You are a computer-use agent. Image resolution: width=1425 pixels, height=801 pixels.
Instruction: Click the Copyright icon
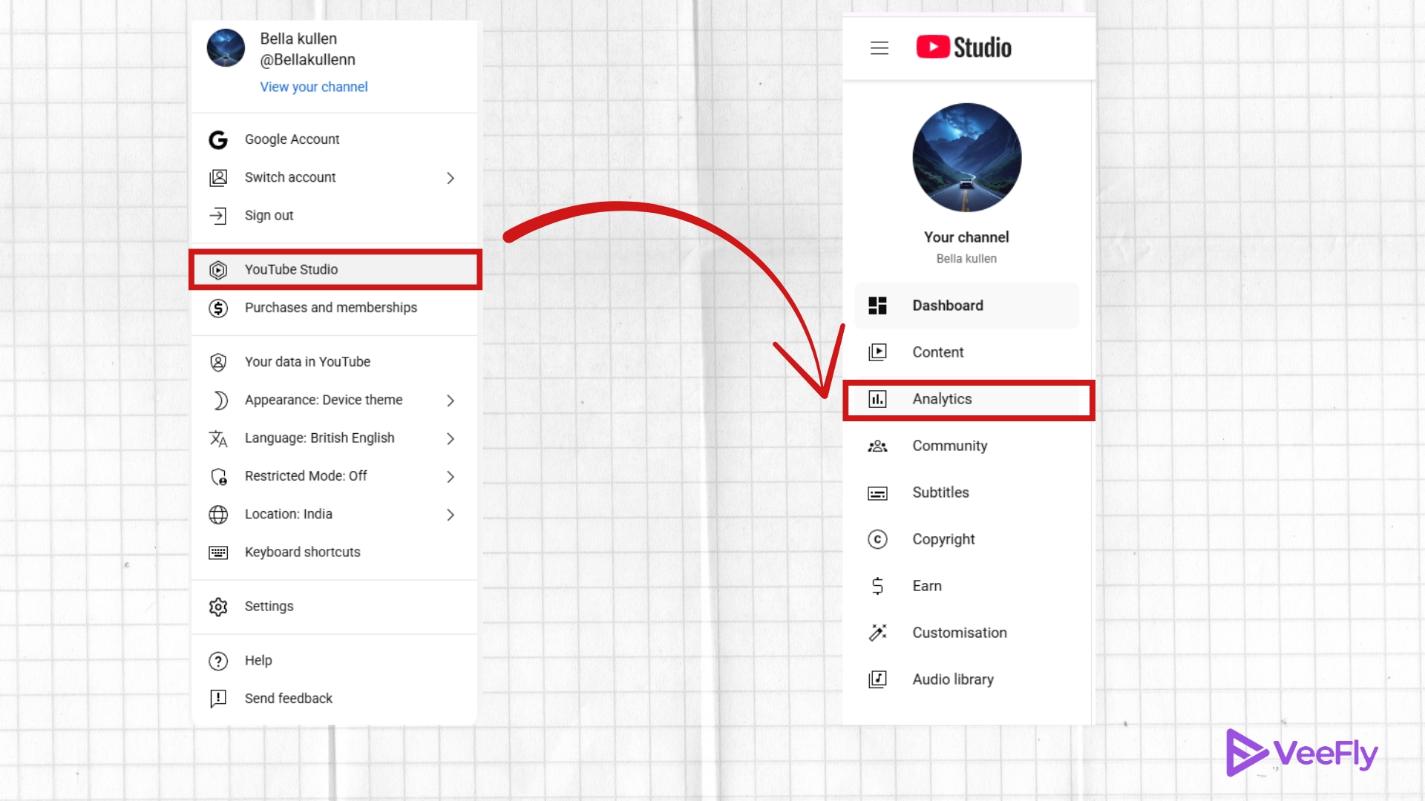877,539
